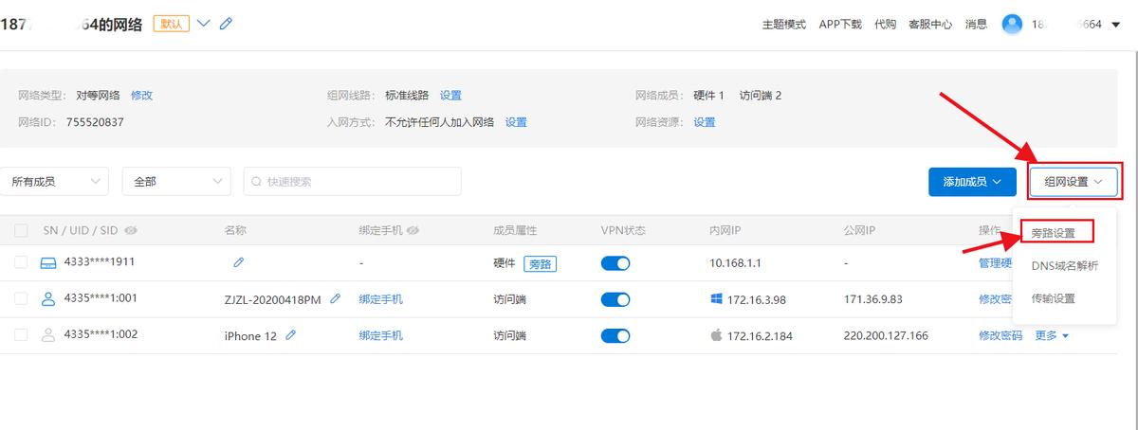The width and height of the screenshot is (1138, 430).
Task: Select 旁路设置 from the dropdown menu
Action: (x=1054, y=232)
